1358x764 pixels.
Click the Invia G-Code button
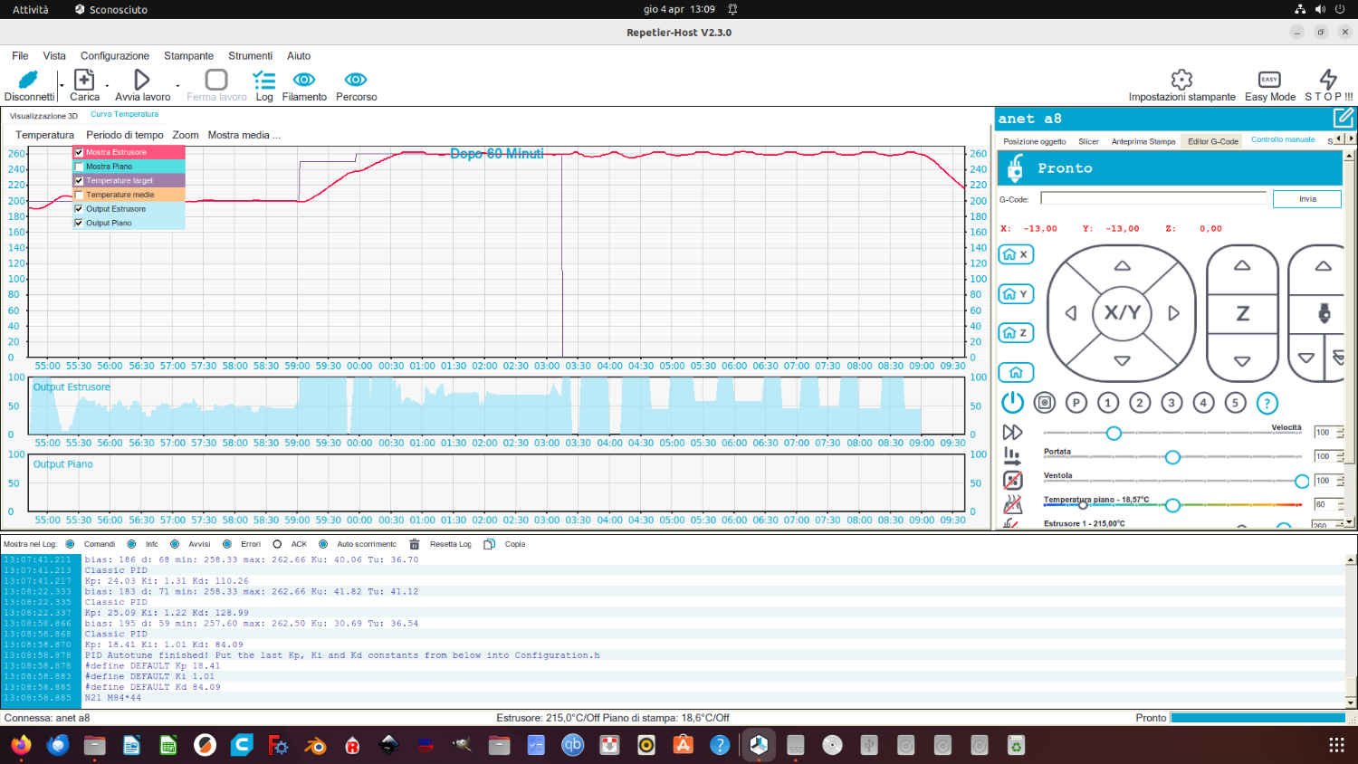coord(1306,199)
